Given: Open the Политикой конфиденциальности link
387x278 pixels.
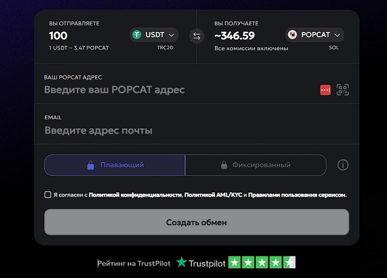Looking at the screenshot, I should pos(136,195).
